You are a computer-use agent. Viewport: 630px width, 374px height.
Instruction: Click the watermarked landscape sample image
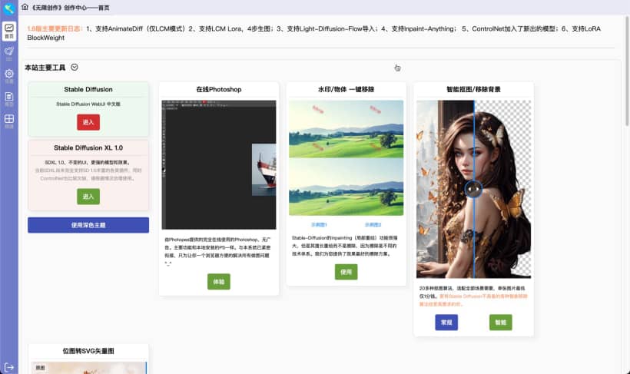pyautogui.click(x=346, y=129)
